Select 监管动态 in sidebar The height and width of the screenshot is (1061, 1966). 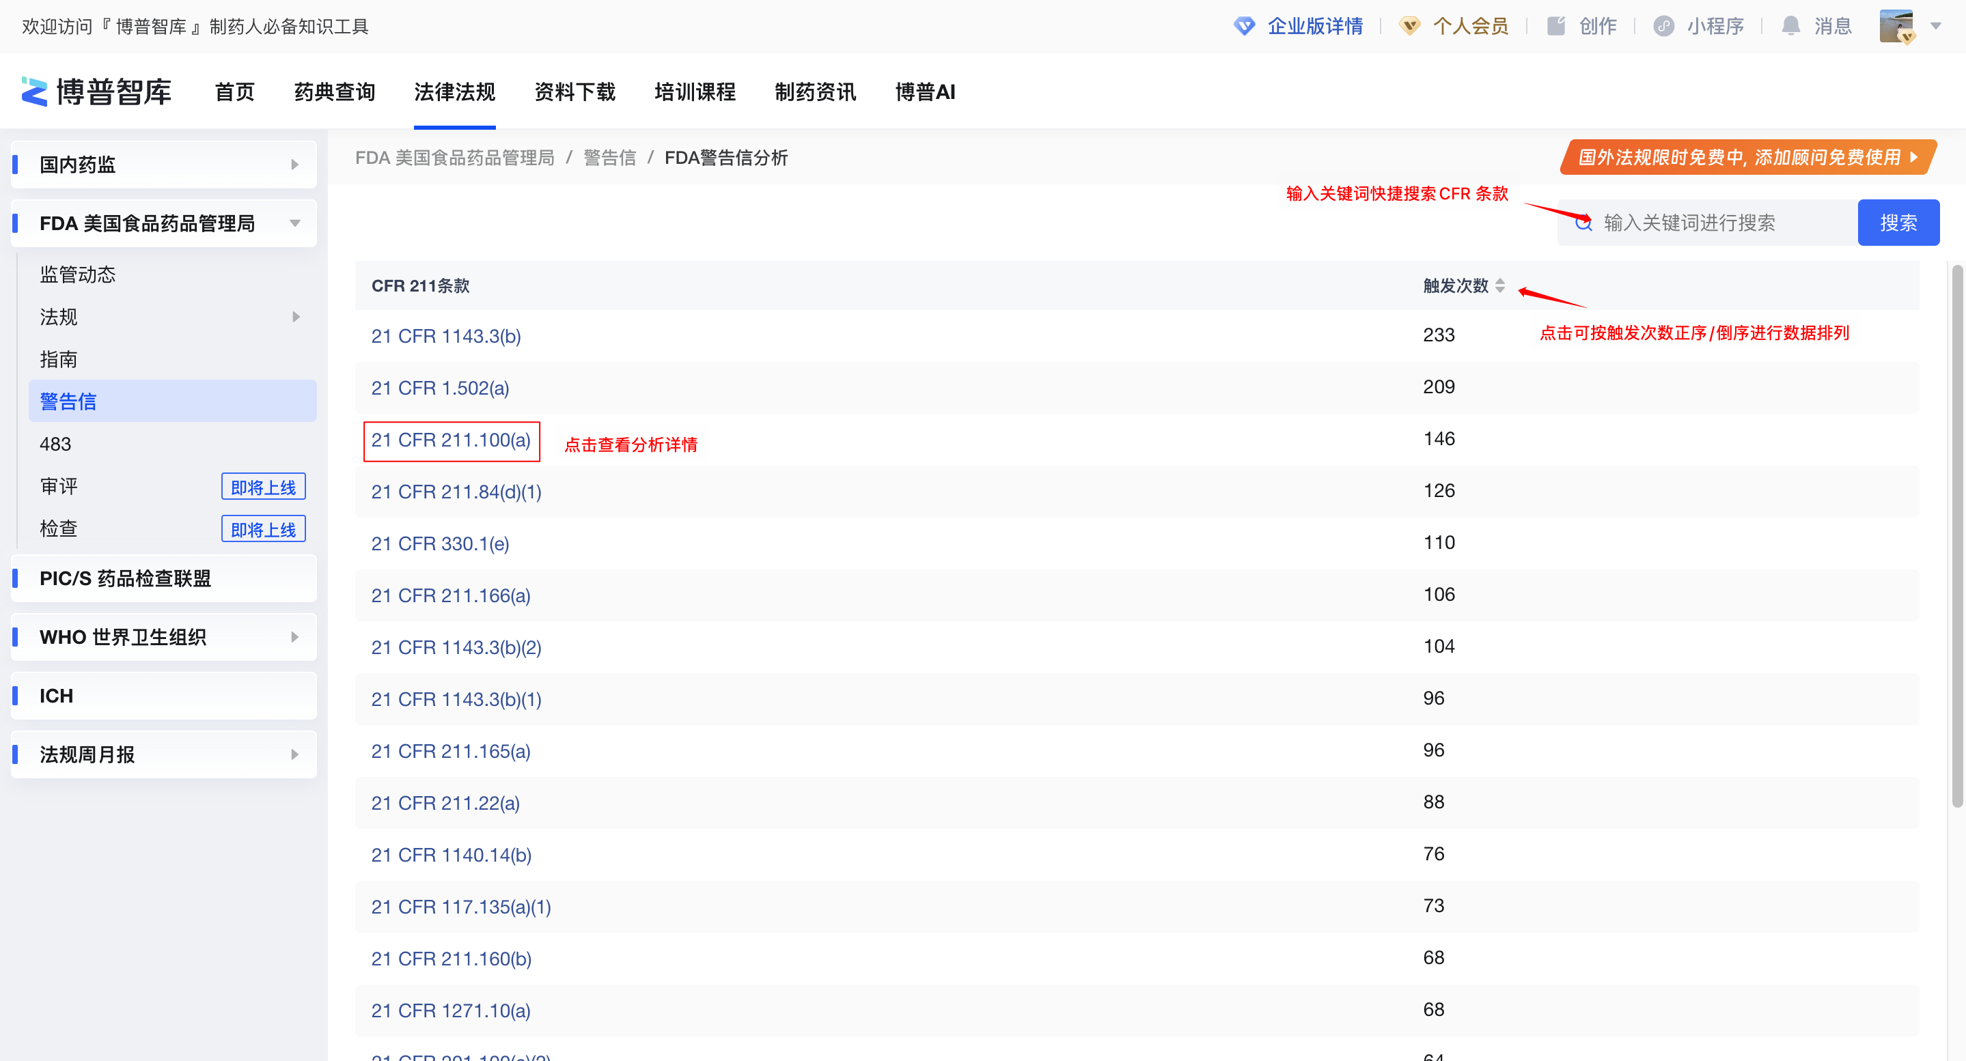(x=77, y=274)
